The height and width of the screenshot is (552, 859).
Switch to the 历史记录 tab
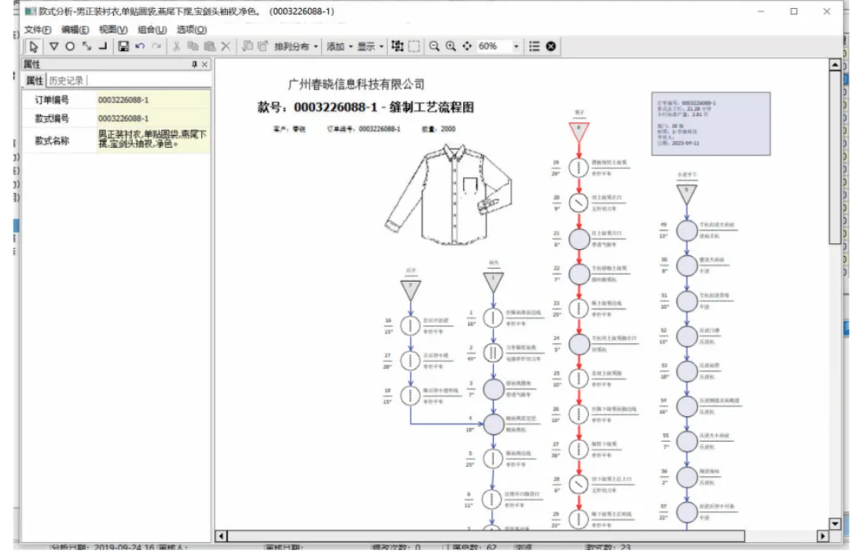[x=66, y=80]
